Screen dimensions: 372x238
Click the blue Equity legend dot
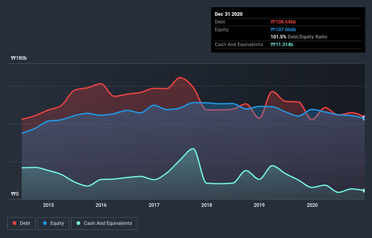coord(45,223)
